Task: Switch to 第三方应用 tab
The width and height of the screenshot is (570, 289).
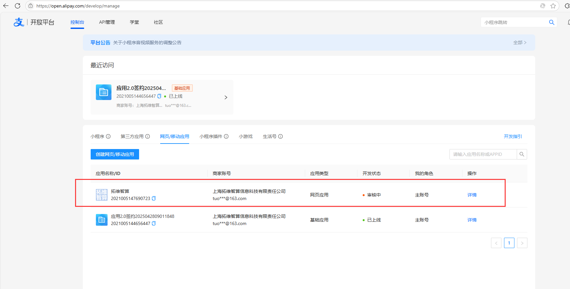Action: 132,136
